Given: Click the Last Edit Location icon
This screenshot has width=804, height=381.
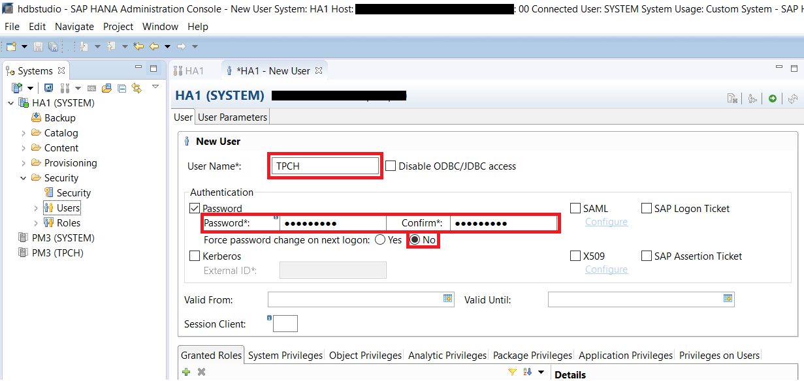Looking at the screenshot, I should pyautogui.click(x=138, y=46).
